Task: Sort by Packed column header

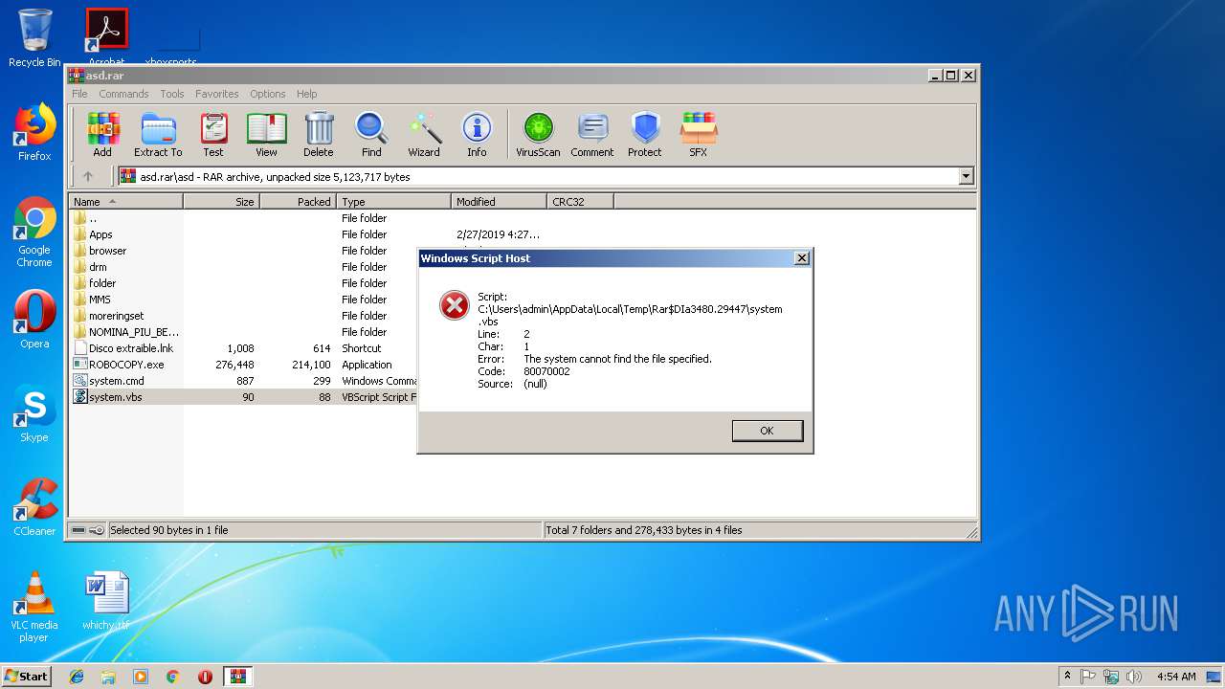Action: tap(298, 202)
